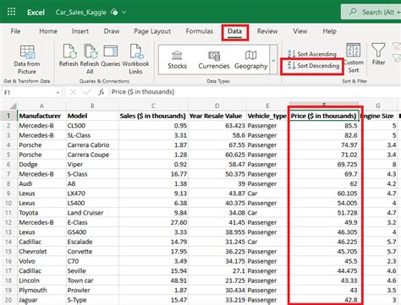Click the formula bar confirm checkmark
The width and height of the screenshot is (401, 305).
(87, 92)
